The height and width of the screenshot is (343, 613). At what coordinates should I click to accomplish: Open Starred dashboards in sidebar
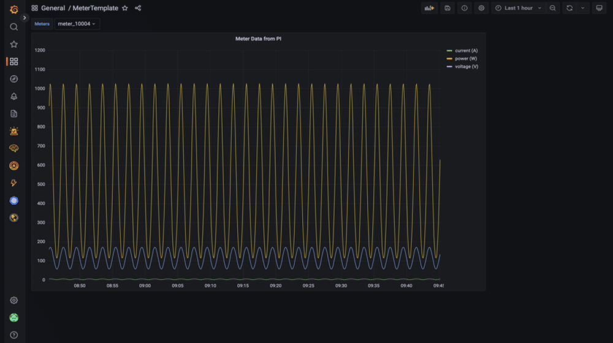pyautogui.click(x=13, y=44)
